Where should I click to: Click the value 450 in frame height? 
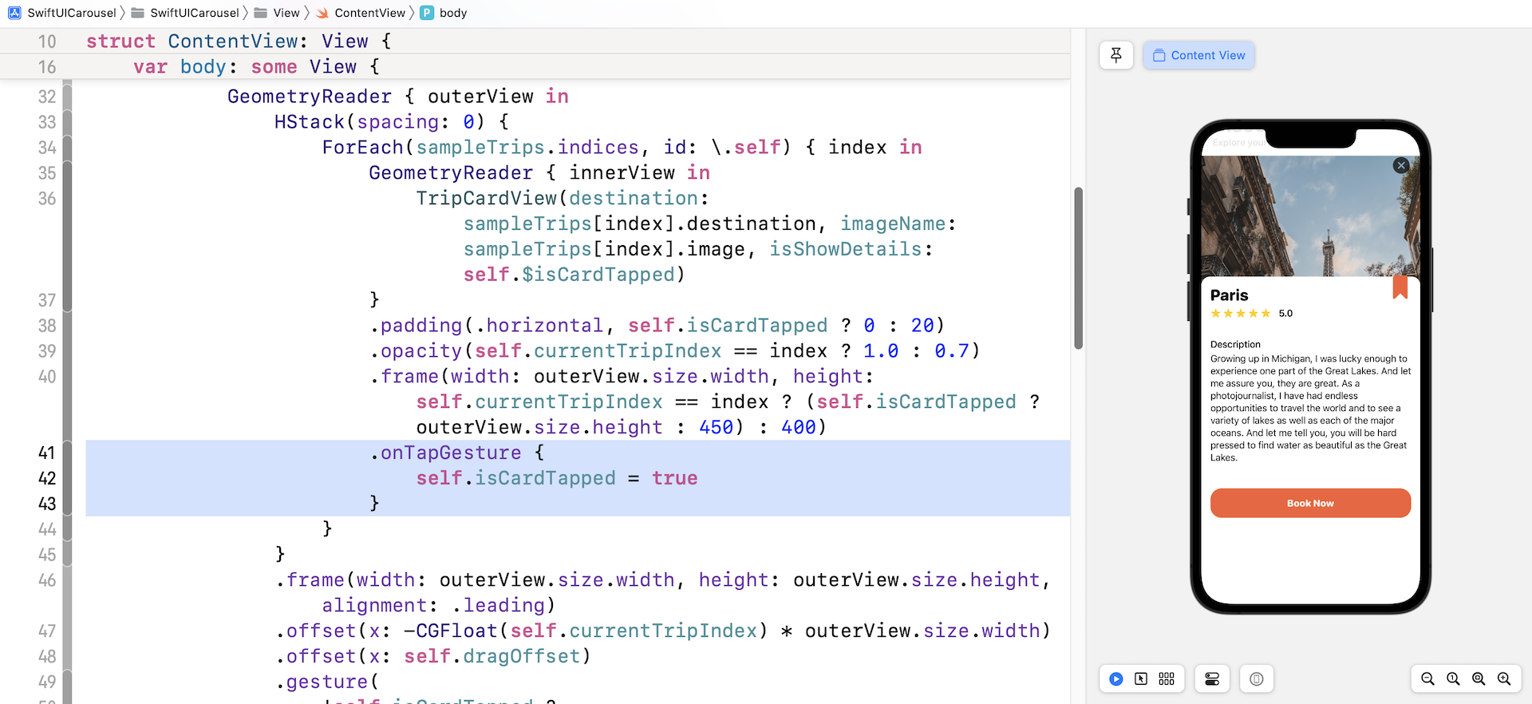[716, 428]
